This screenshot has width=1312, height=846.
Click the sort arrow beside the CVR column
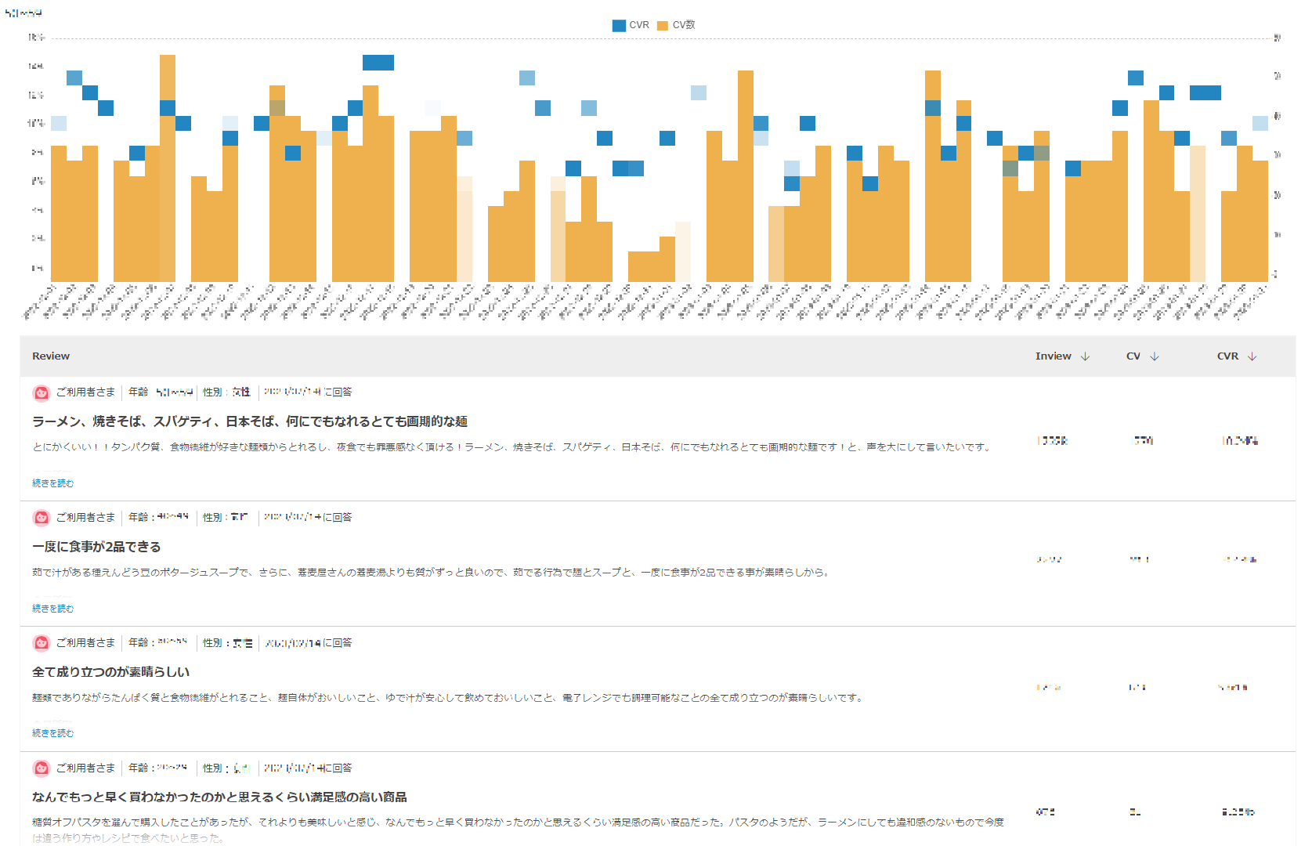click(x=1252, y=356)
